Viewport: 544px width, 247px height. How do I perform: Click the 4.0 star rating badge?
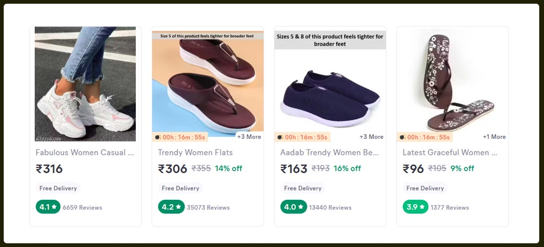(293, 207)
